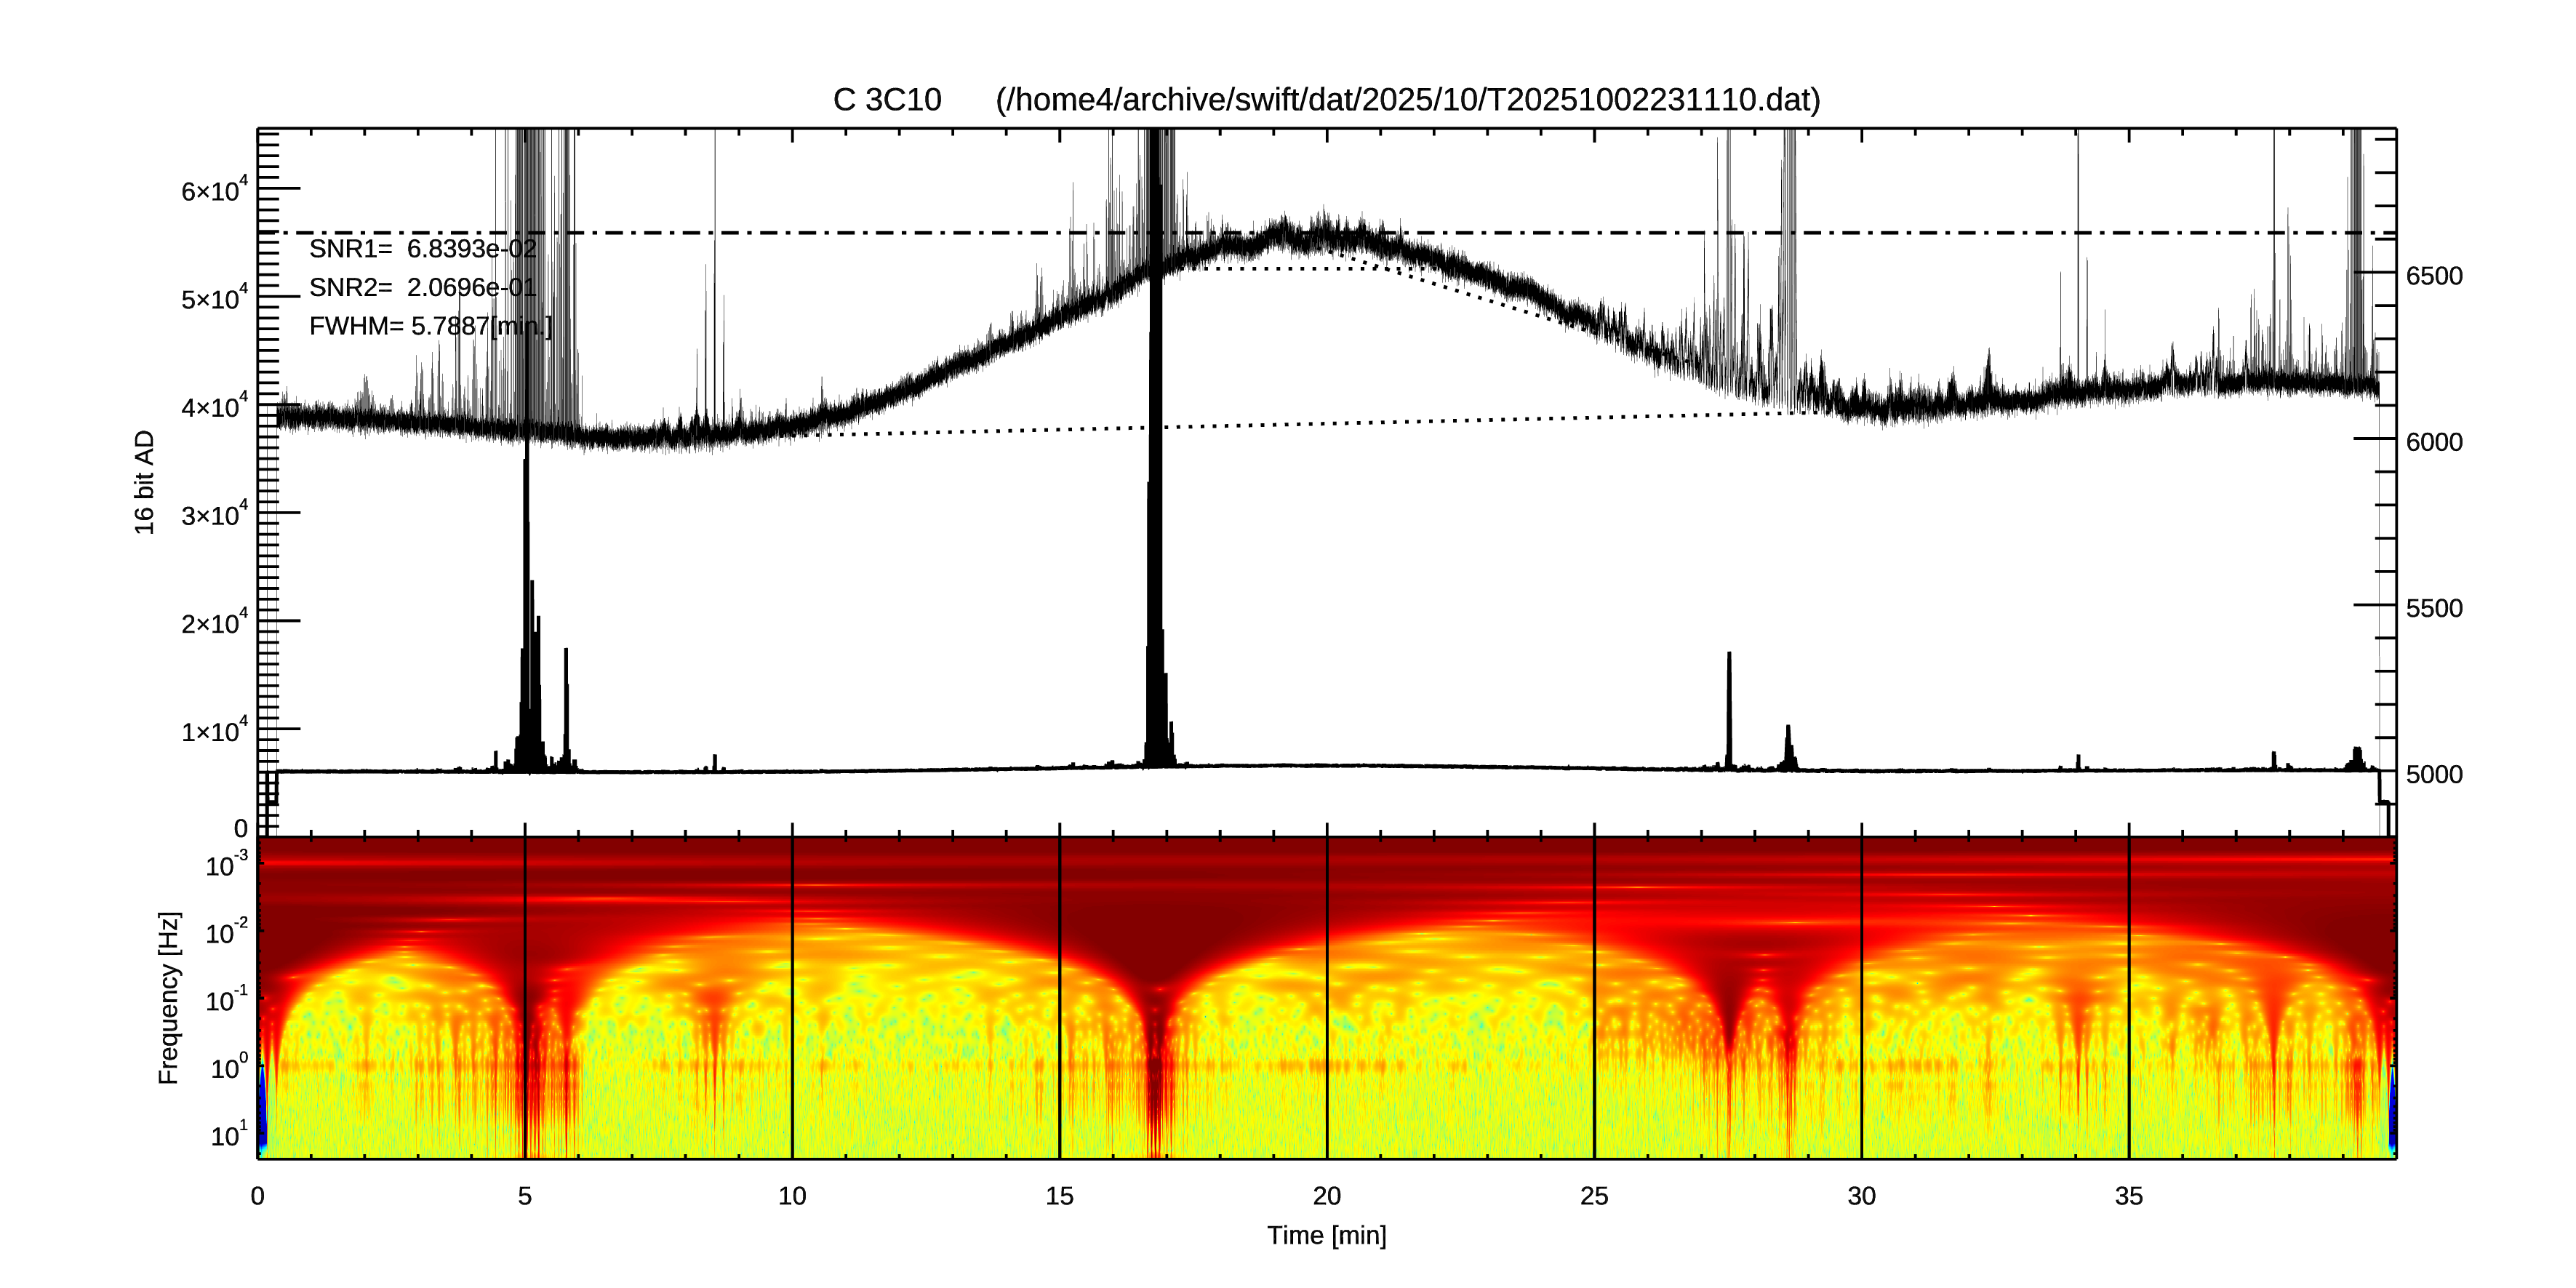Click the 'C 3C10' source name in title

click(887, 100)
